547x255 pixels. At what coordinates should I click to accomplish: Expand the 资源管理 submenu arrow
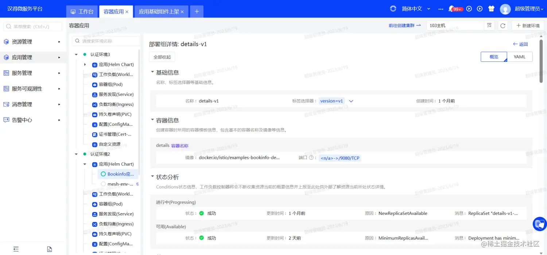point(59,42)
